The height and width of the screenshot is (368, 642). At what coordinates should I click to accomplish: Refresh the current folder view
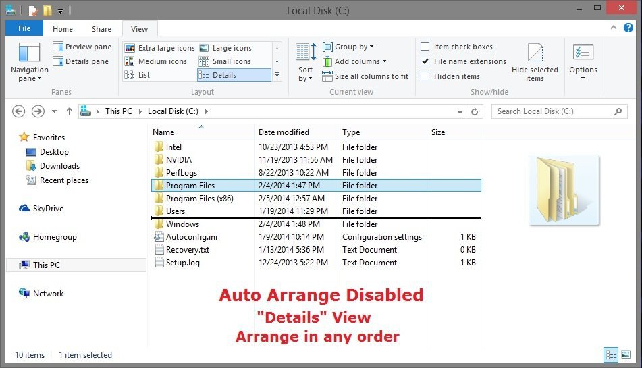click(475, 111)
